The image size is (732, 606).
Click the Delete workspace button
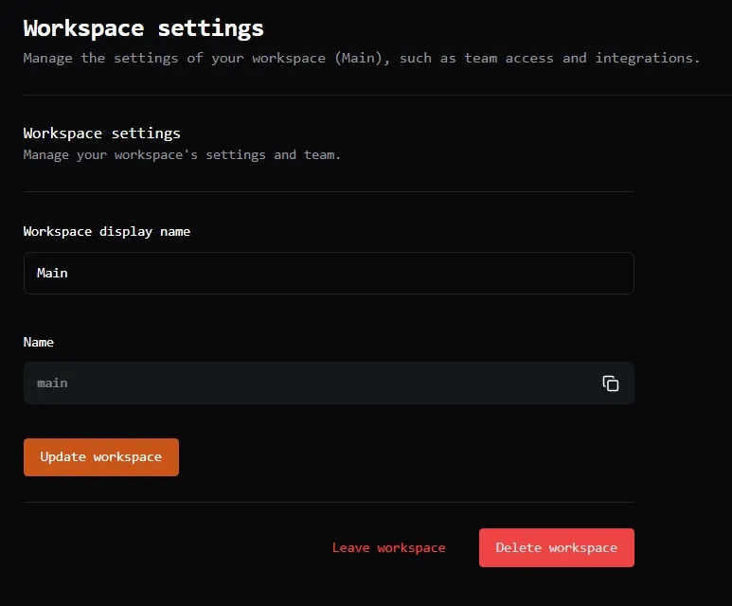coord(557,547)
